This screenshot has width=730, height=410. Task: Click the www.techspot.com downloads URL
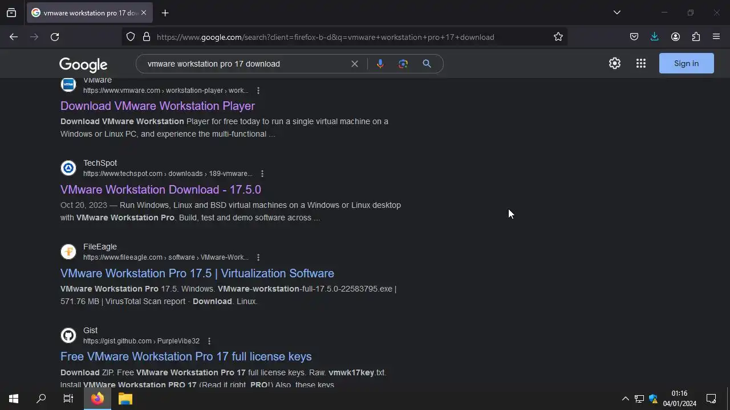[x=168, y=174]
